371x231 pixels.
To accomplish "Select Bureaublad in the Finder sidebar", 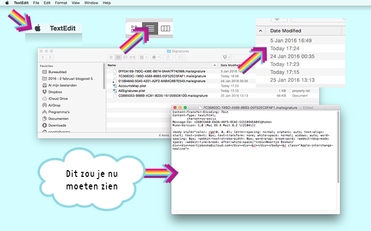I will tap(57, 72).
